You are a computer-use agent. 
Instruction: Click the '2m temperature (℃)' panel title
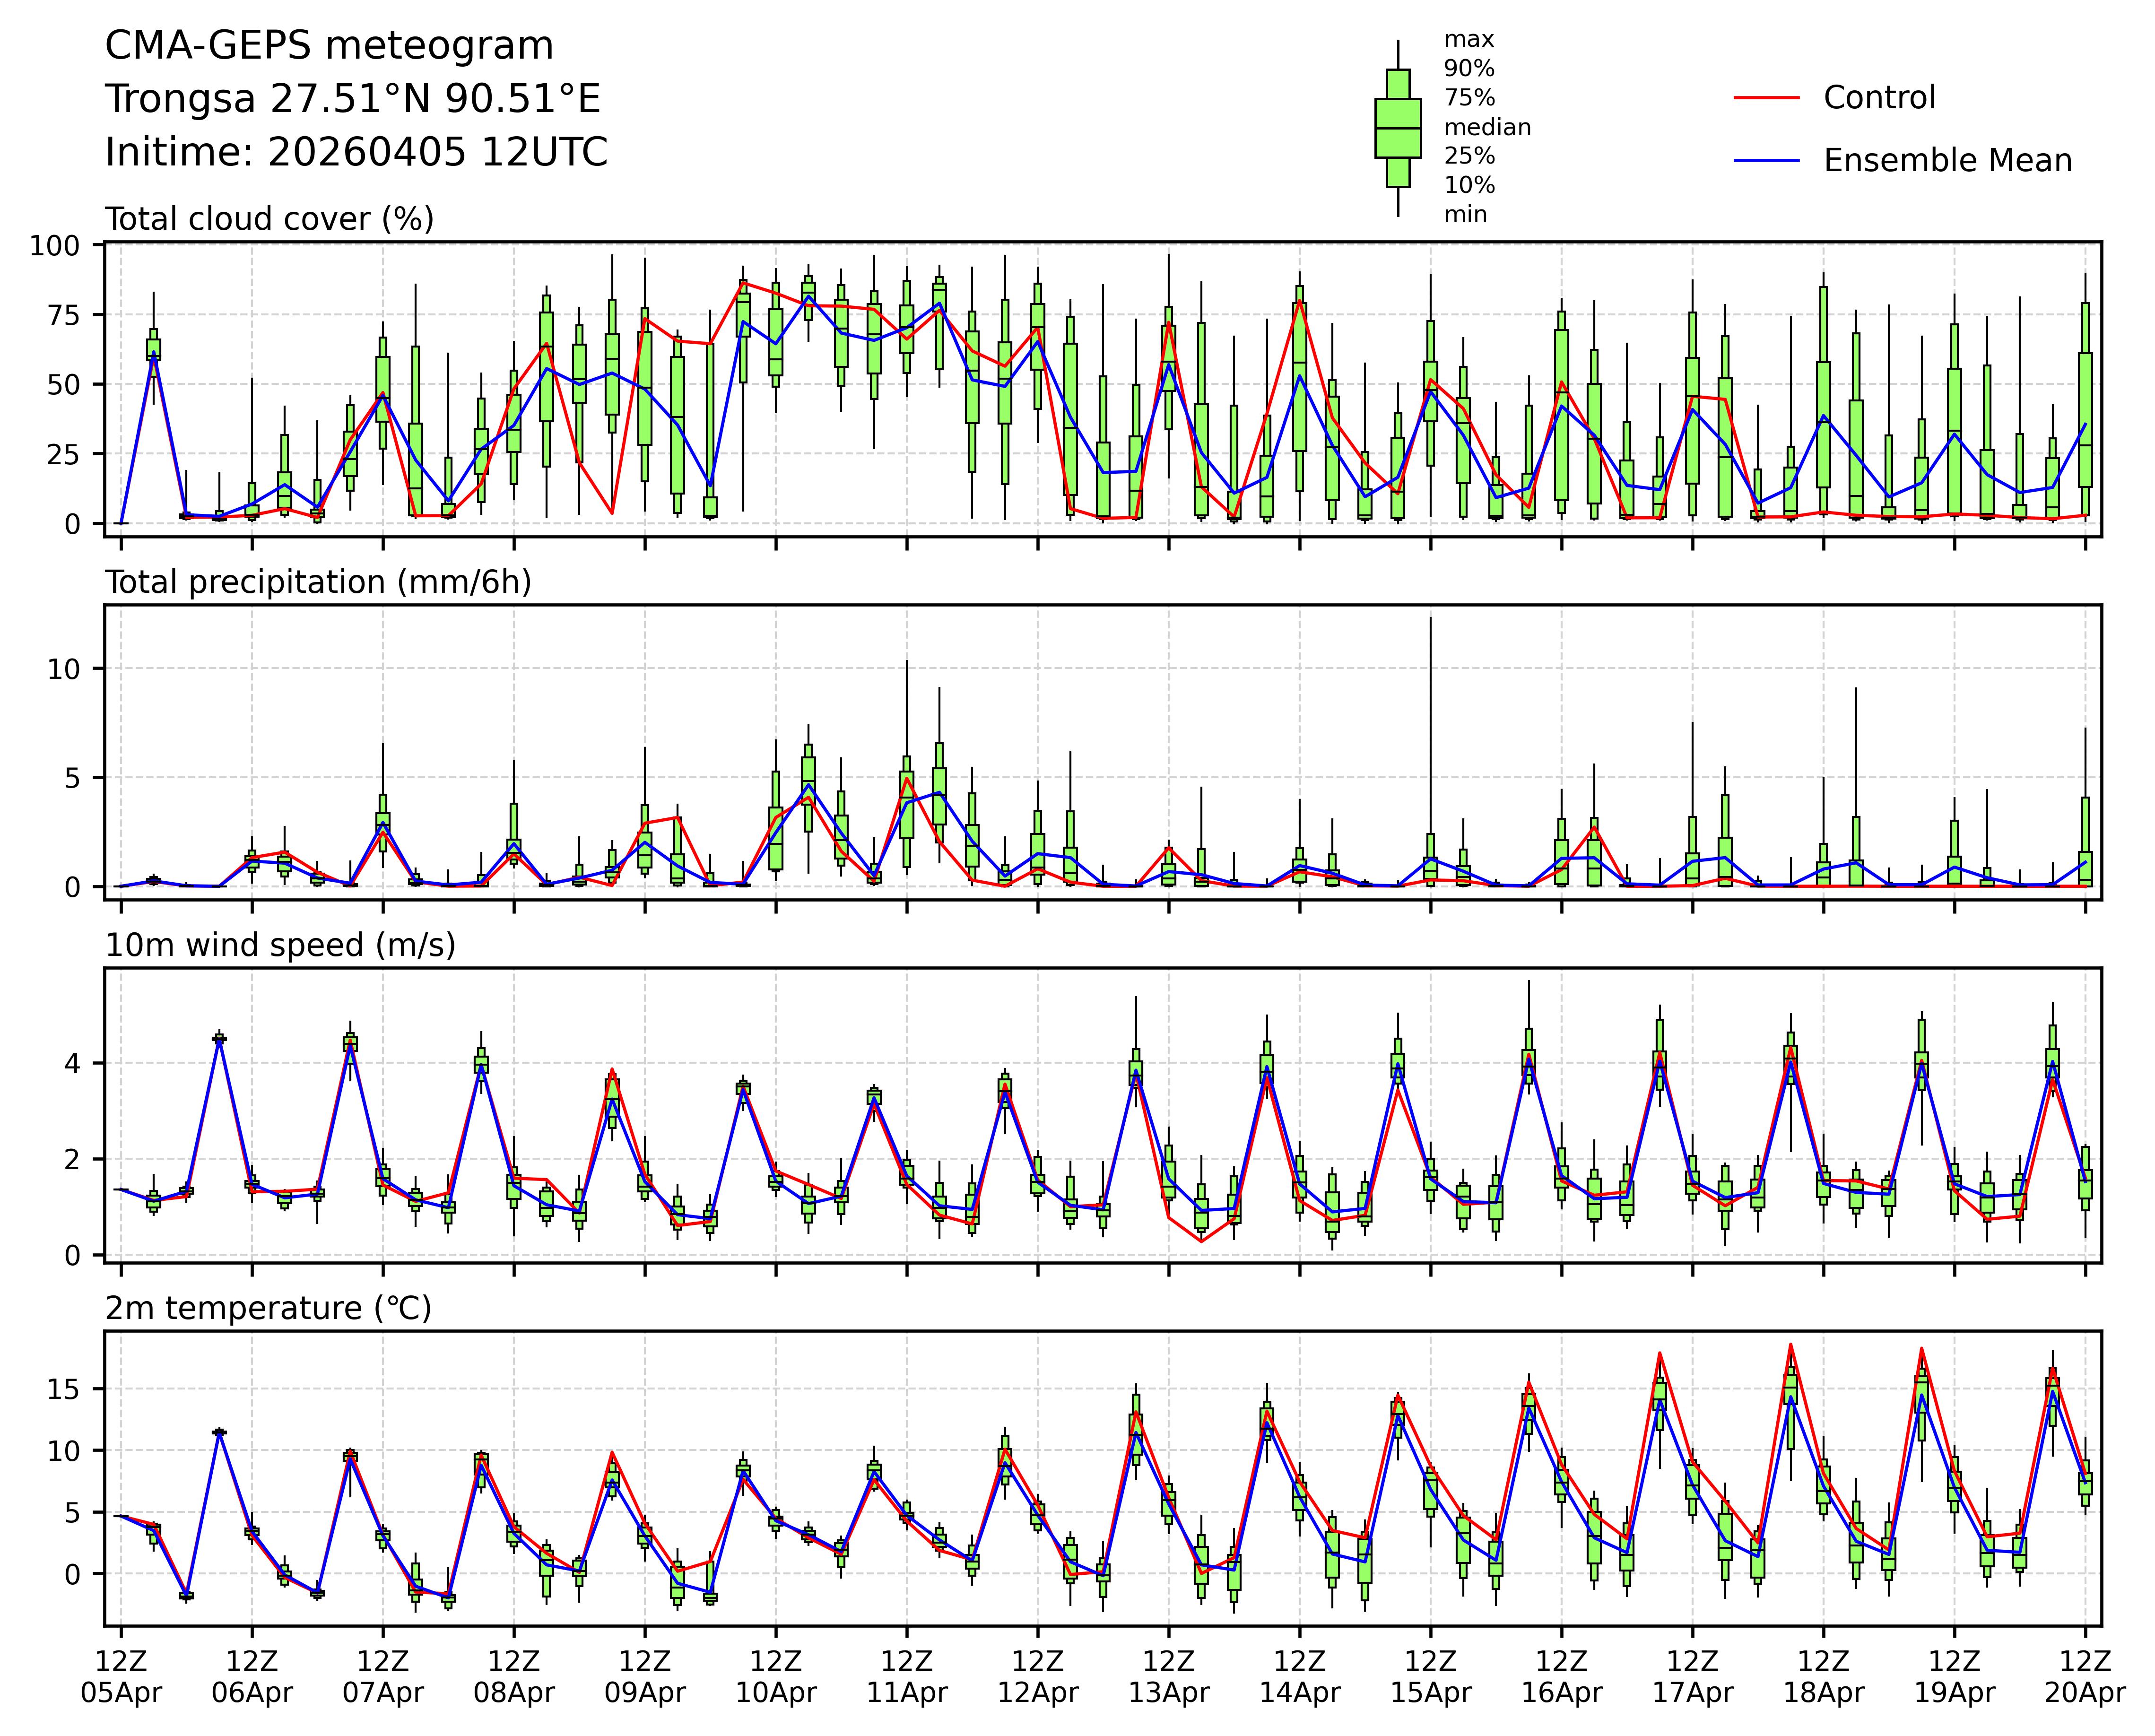[x=268, y=1308]
